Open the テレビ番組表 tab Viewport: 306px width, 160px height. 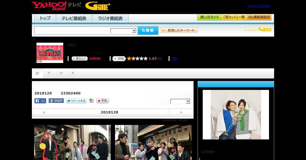[74, 19]
